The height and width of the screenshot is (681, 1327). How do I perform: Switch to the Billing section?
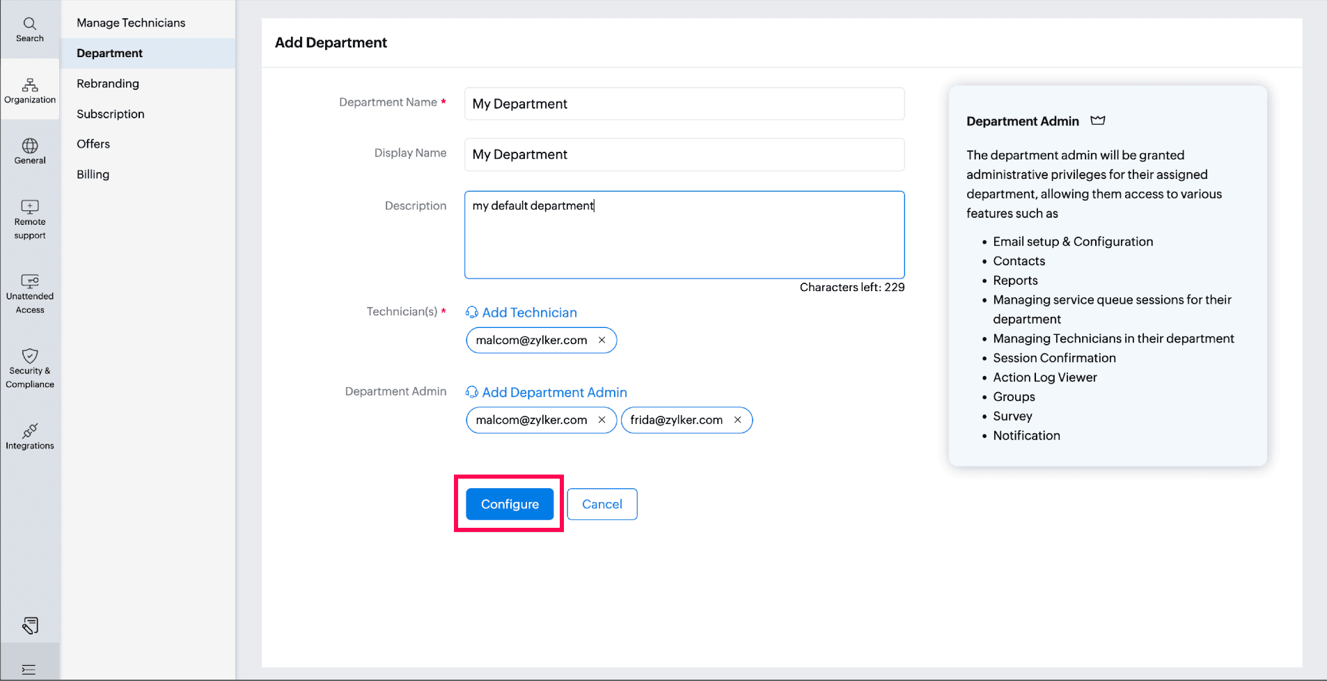pyautogui.click(x=93, y=174)
